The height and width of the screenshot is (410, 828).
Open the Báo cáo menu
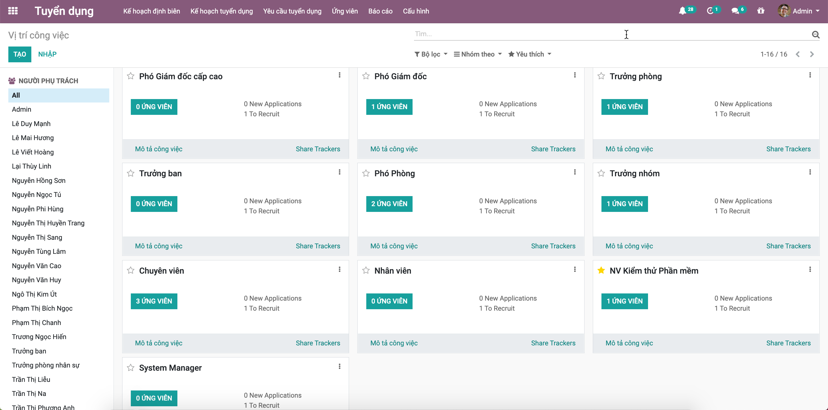(380, 11)
